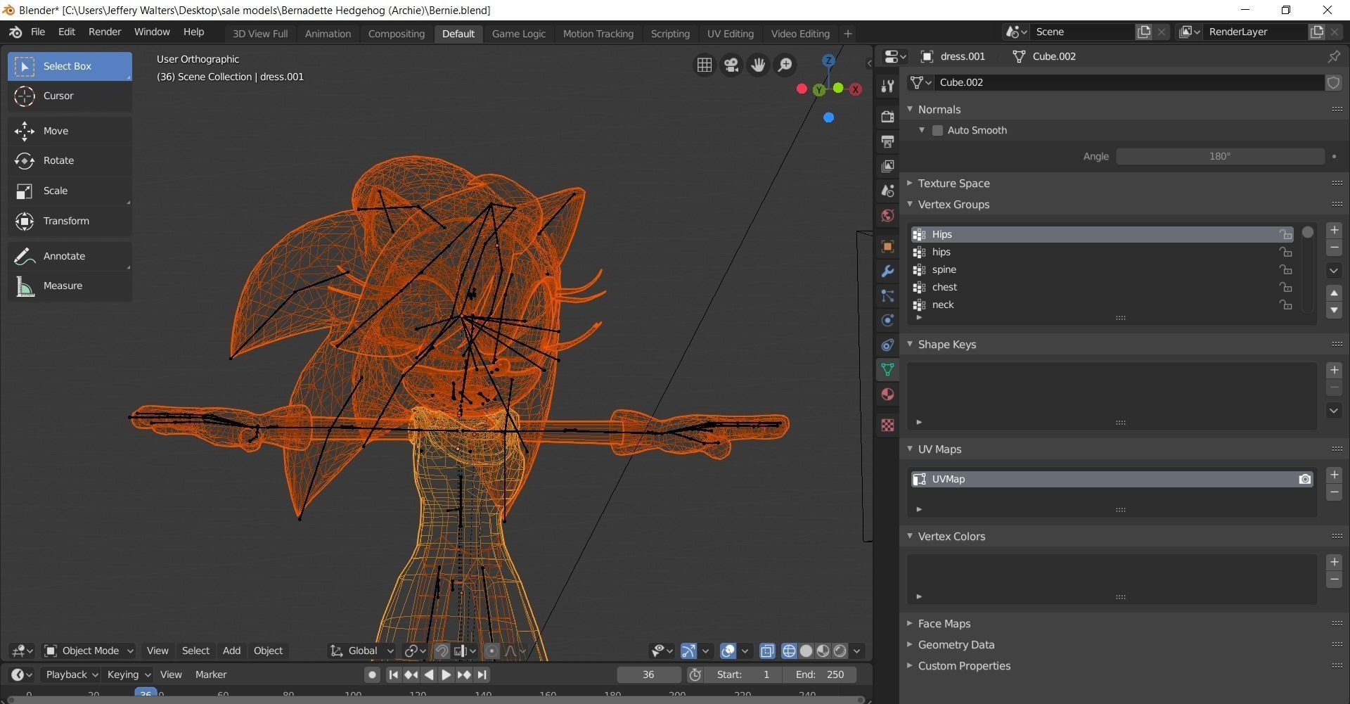Open vertex group specials dropdown arrow

coord(1334,271)
